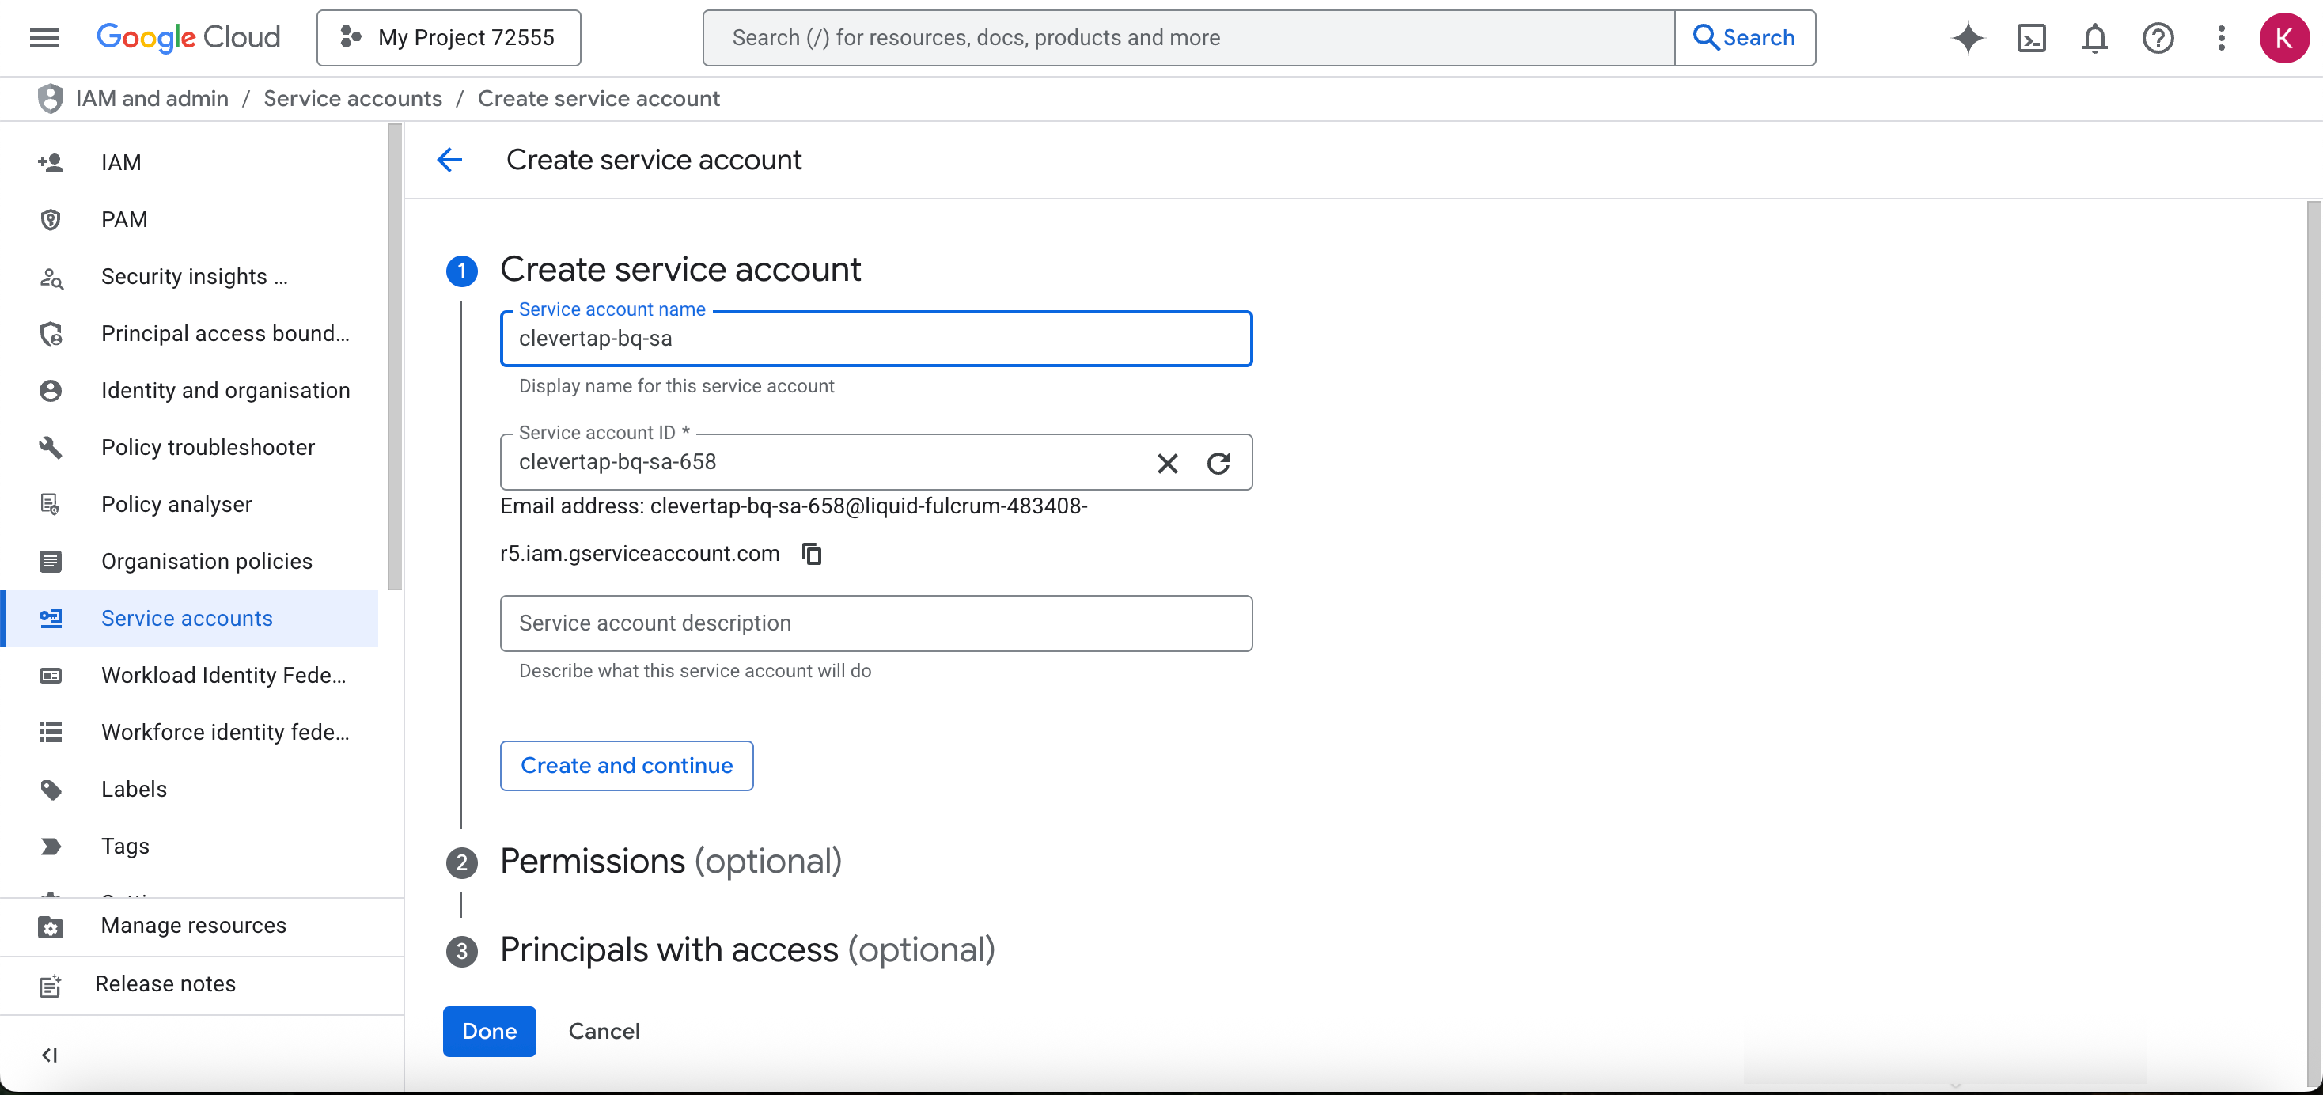Open the help question mark menu
The height and width of the screenshot is (1095, 2323).
pos(2157,38)
